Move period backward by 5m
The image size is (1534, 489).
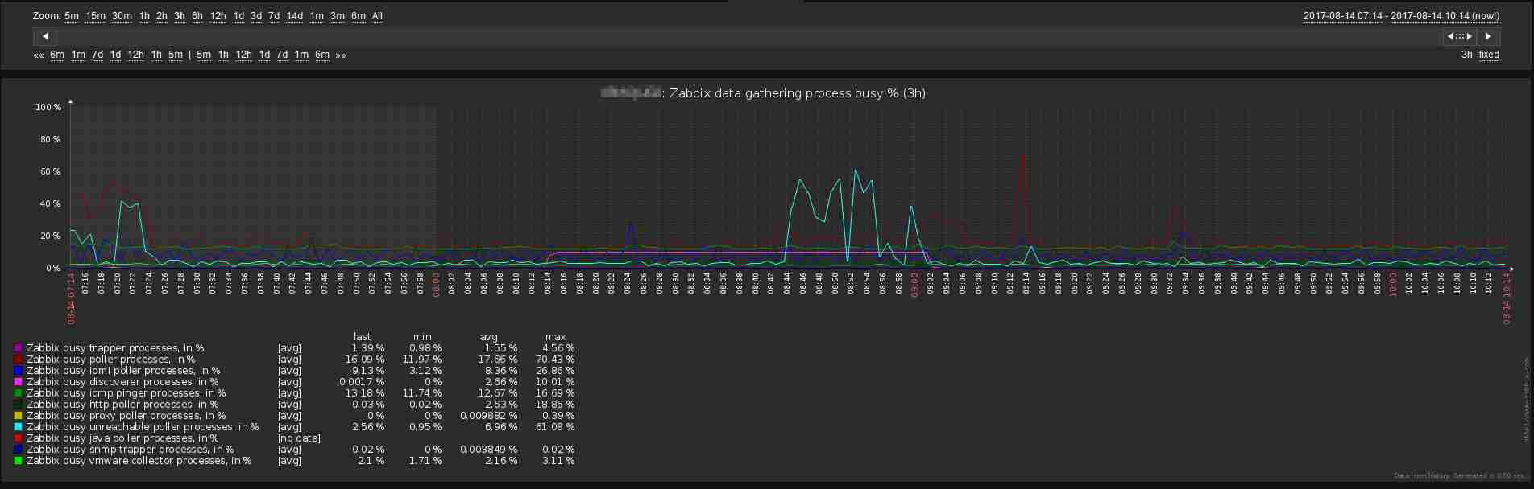pos(176,55)
